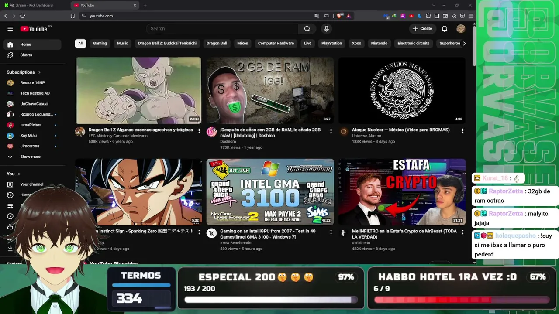The image size is (559, 314).
Task: Switch to the Stream - Kick Dashboard tab
Action: [x=34, y=5]
